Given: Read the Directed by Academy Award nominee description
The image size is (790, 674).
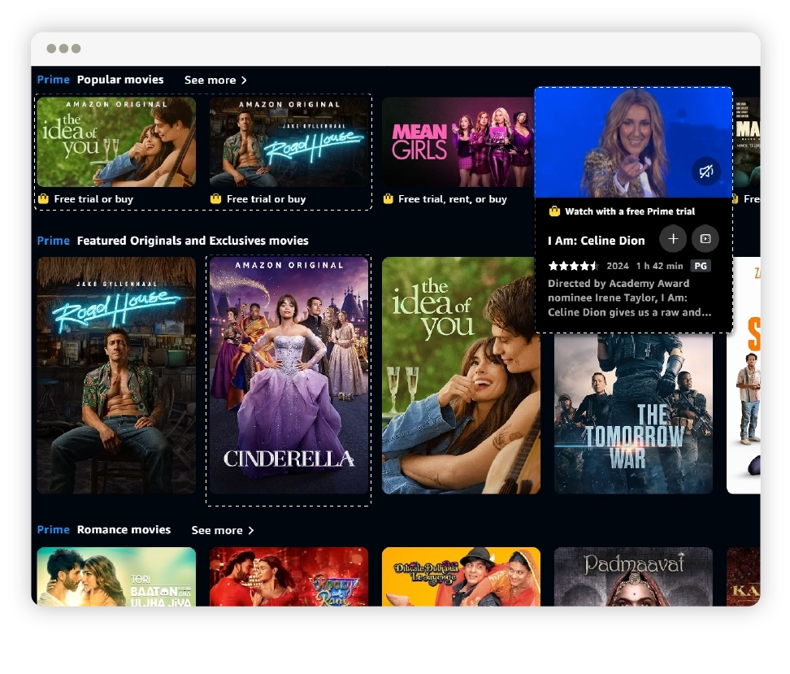Looking at the screenshot, I should [x=630, y=298].
